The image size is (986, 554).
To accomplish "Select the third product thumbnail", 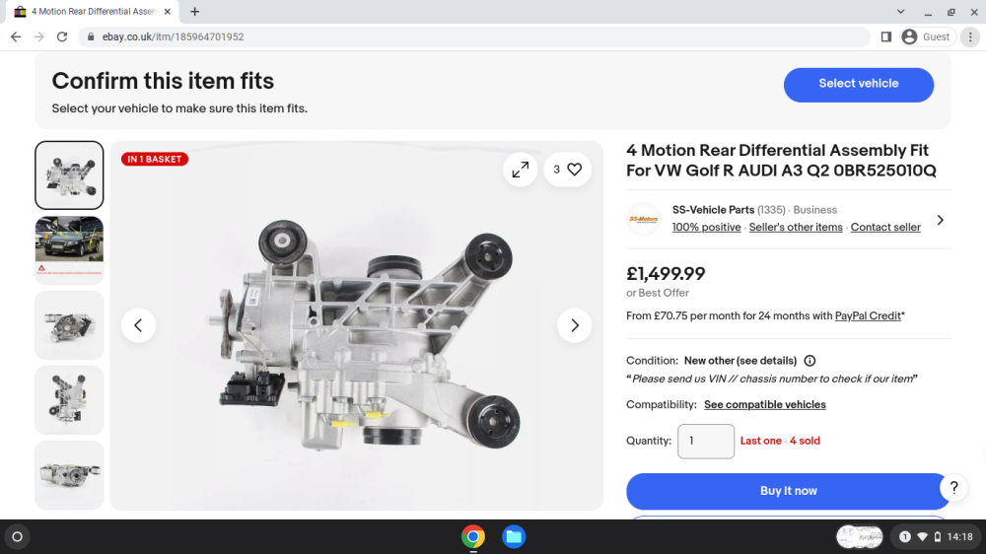I will 69,325.
